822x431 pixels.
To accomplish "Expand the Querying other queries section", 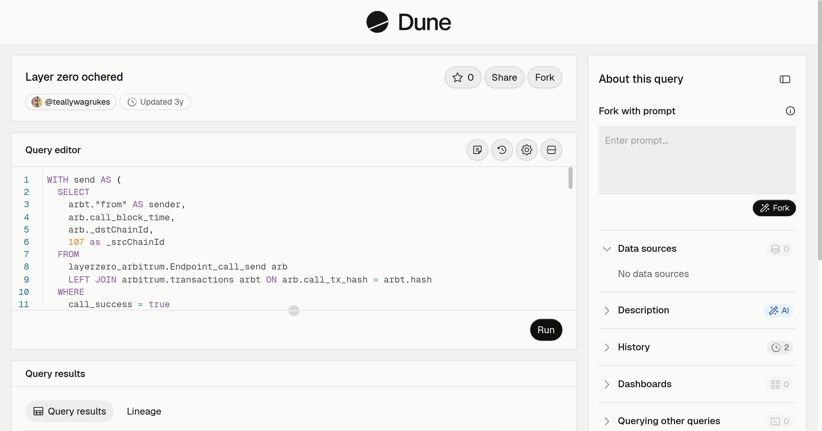I will pyautogui.click(x=607, y=421).
